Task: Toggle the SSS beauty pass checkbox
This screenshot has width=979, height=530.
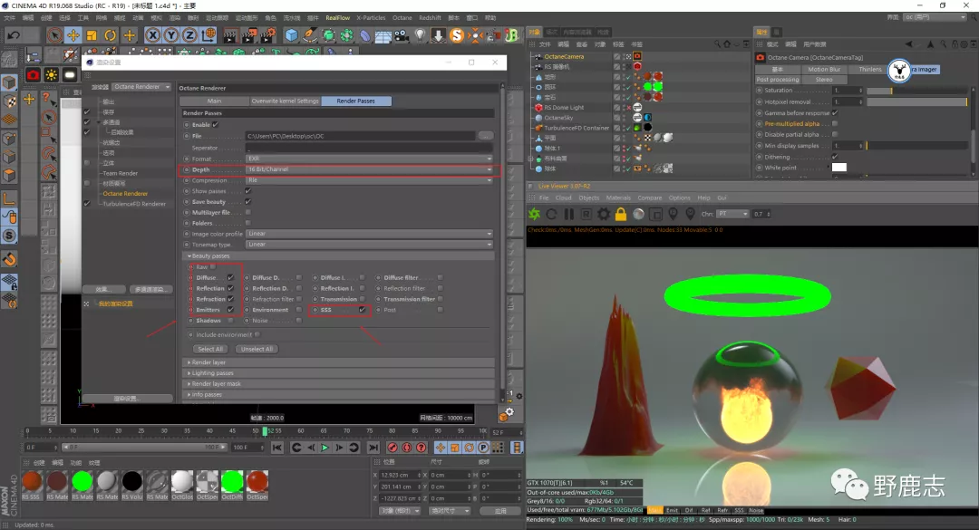Action: 362,310
